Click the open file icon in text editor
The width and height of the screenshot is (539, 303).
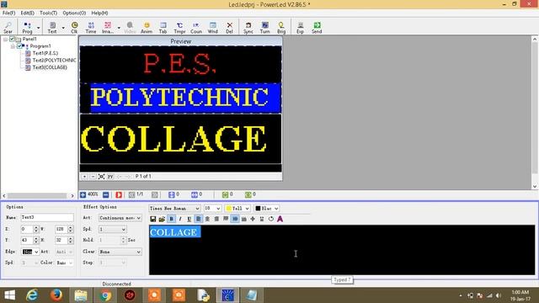162,219
